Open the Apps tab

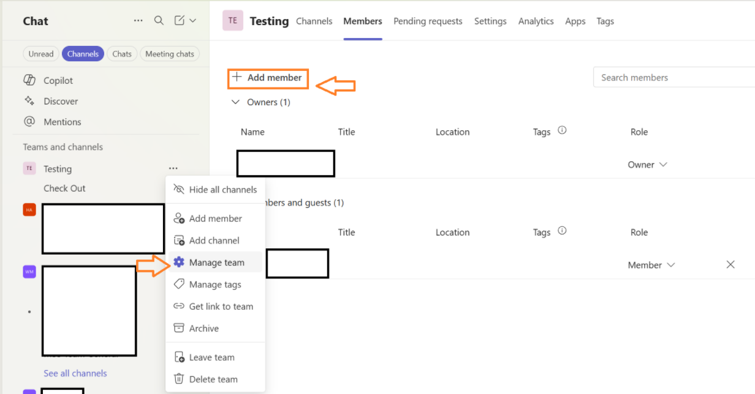coord(575,21)
